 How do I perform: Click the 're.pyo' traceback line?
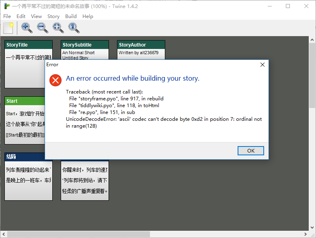pos(102,112)
